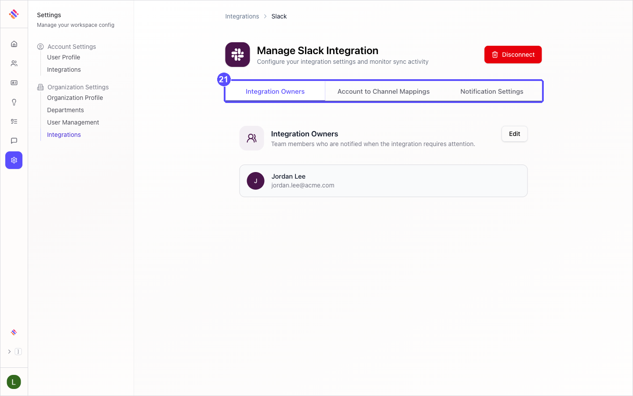The height and width of the screenshot is (396, 633).
Task: Open User Profile settings
Action: pyautogui.click(x=64, y=57)
